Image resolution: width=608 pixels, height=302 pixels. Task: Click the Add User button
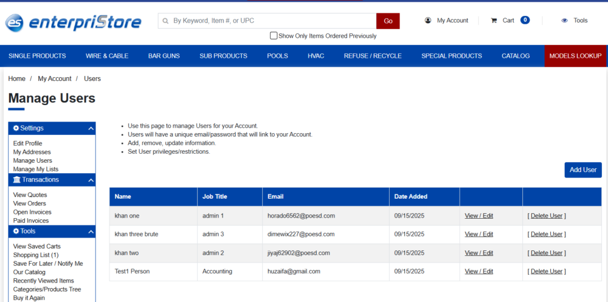[583, 170]
